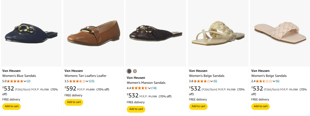The width and height of the screenshot is (310, 116).
Task: Select the beige color swatch option
Action: point(135,71)
